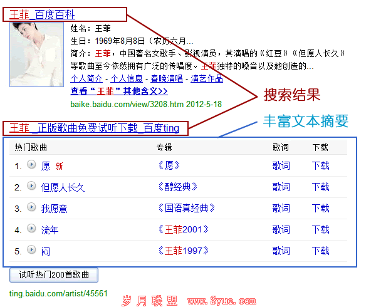The width and height of the screenshot is (376, 307).
Task: Click 下载 for 但愿人长久
Action: pos(321,187)
